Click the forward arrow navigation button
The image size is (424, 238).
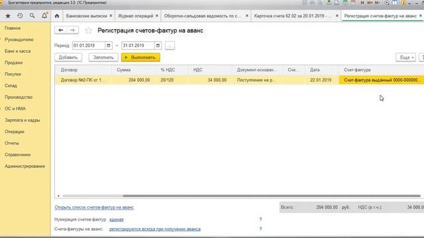(72, 30)
